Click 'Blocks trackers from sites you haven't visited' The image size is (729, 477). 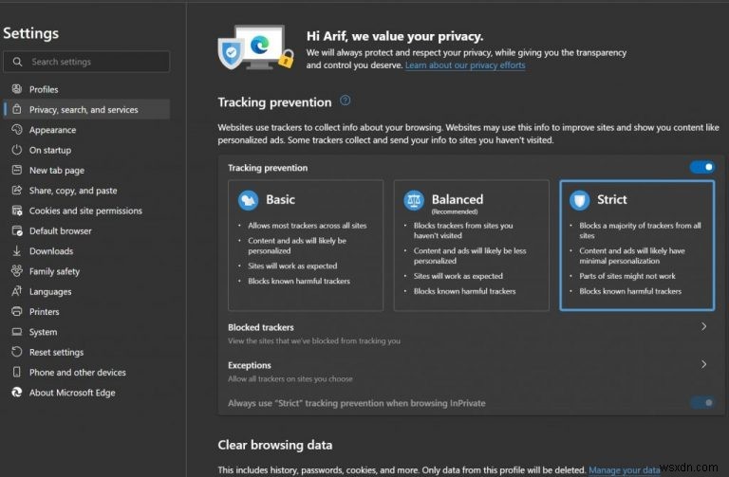[463, 230]
